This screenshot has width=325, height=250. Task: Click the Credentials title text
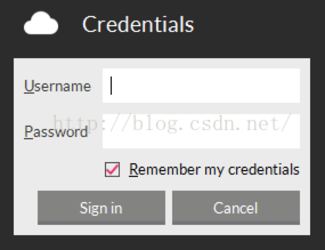point(138,25)
